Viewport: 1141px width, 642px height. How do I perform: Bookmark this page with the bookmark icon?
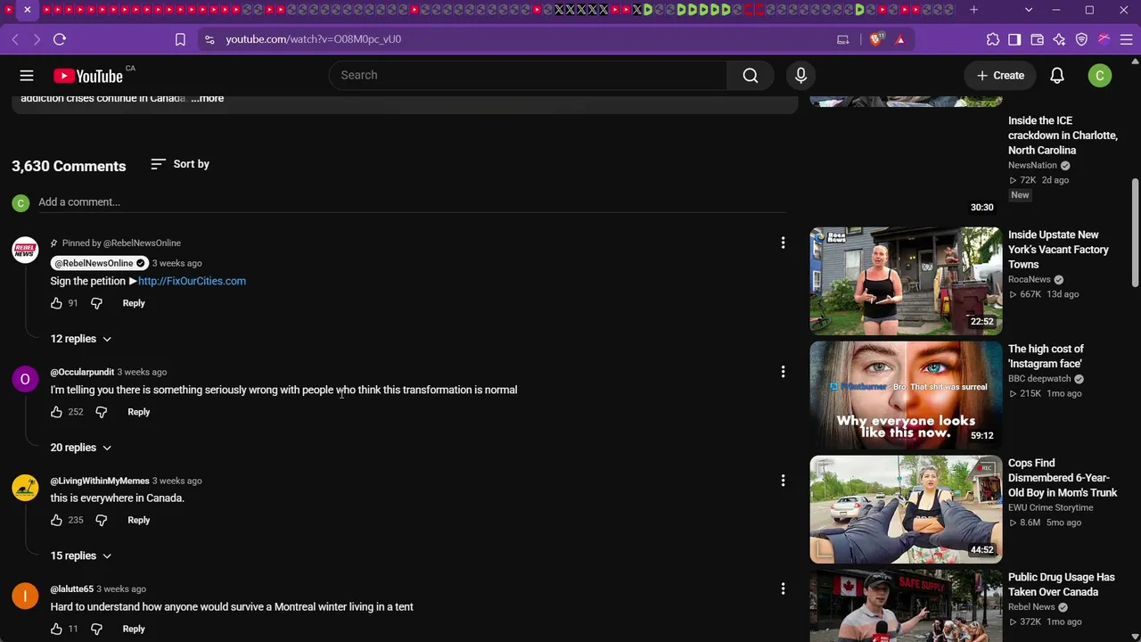180,39
